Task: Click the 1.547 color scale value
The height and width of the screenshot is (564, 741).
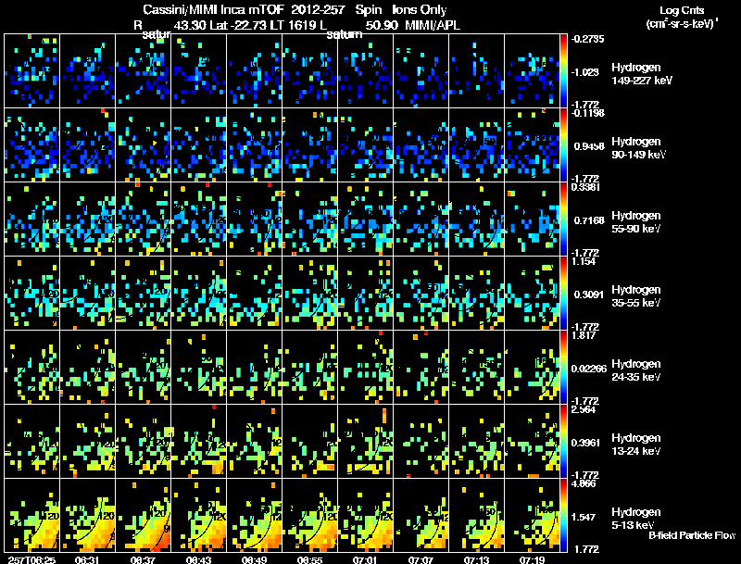Action: click(x=584, y=518)
